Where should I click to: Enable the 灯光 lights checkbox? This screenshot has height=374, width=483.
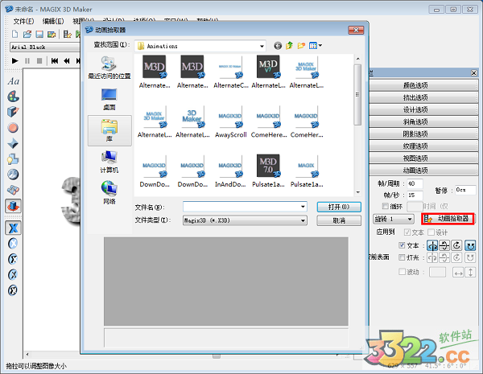pyautogui.click(x=402, y=257)
